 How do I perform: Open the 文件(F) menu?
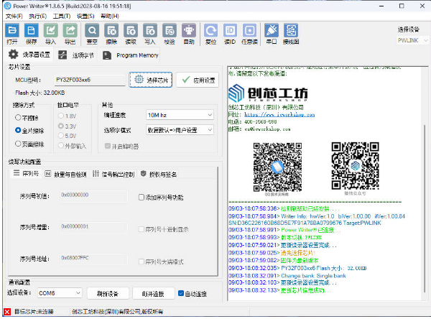click(14, 17)
